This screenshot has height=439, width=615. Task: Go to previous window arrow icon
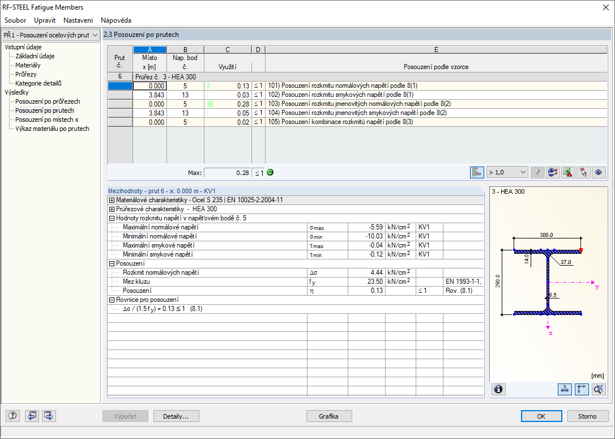pyautogui.click(x=32, y=416)
